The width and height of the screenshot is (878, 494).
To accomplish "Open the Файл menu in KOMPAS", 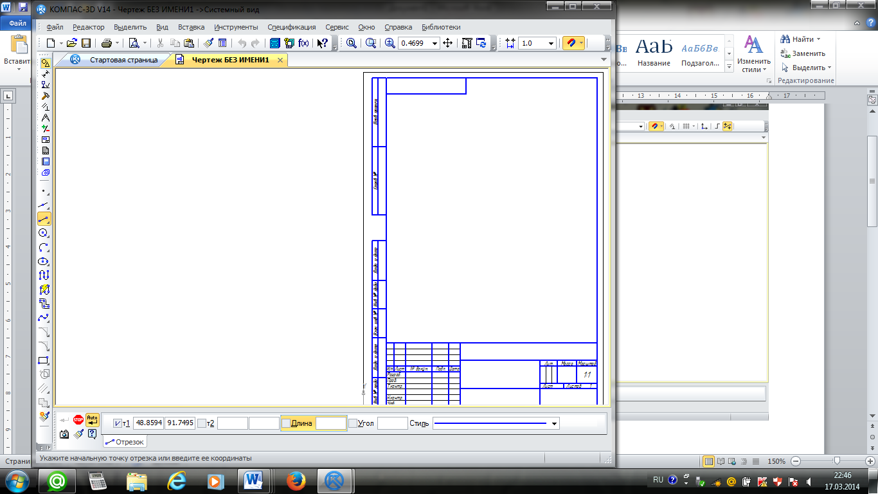I will click(55, 27).
